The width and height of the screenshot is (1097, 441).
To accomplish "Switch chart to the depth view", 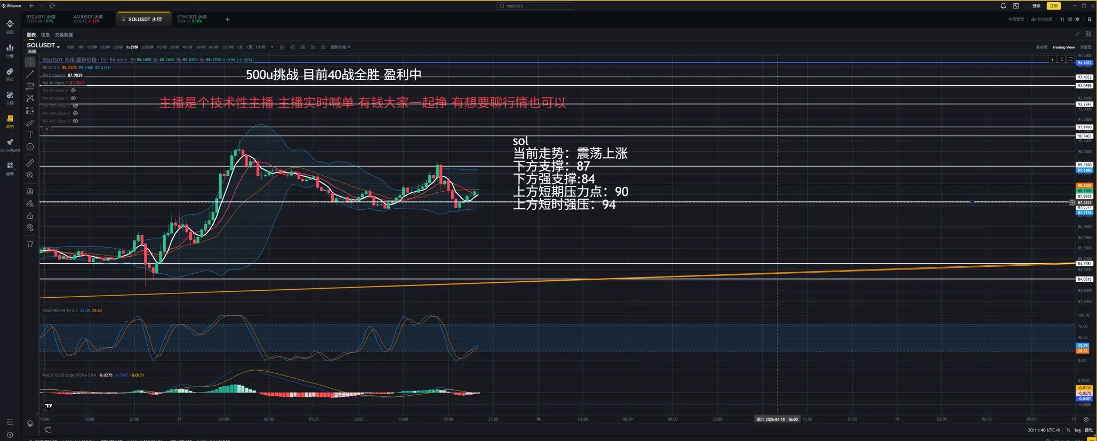I will (1085, 47).
